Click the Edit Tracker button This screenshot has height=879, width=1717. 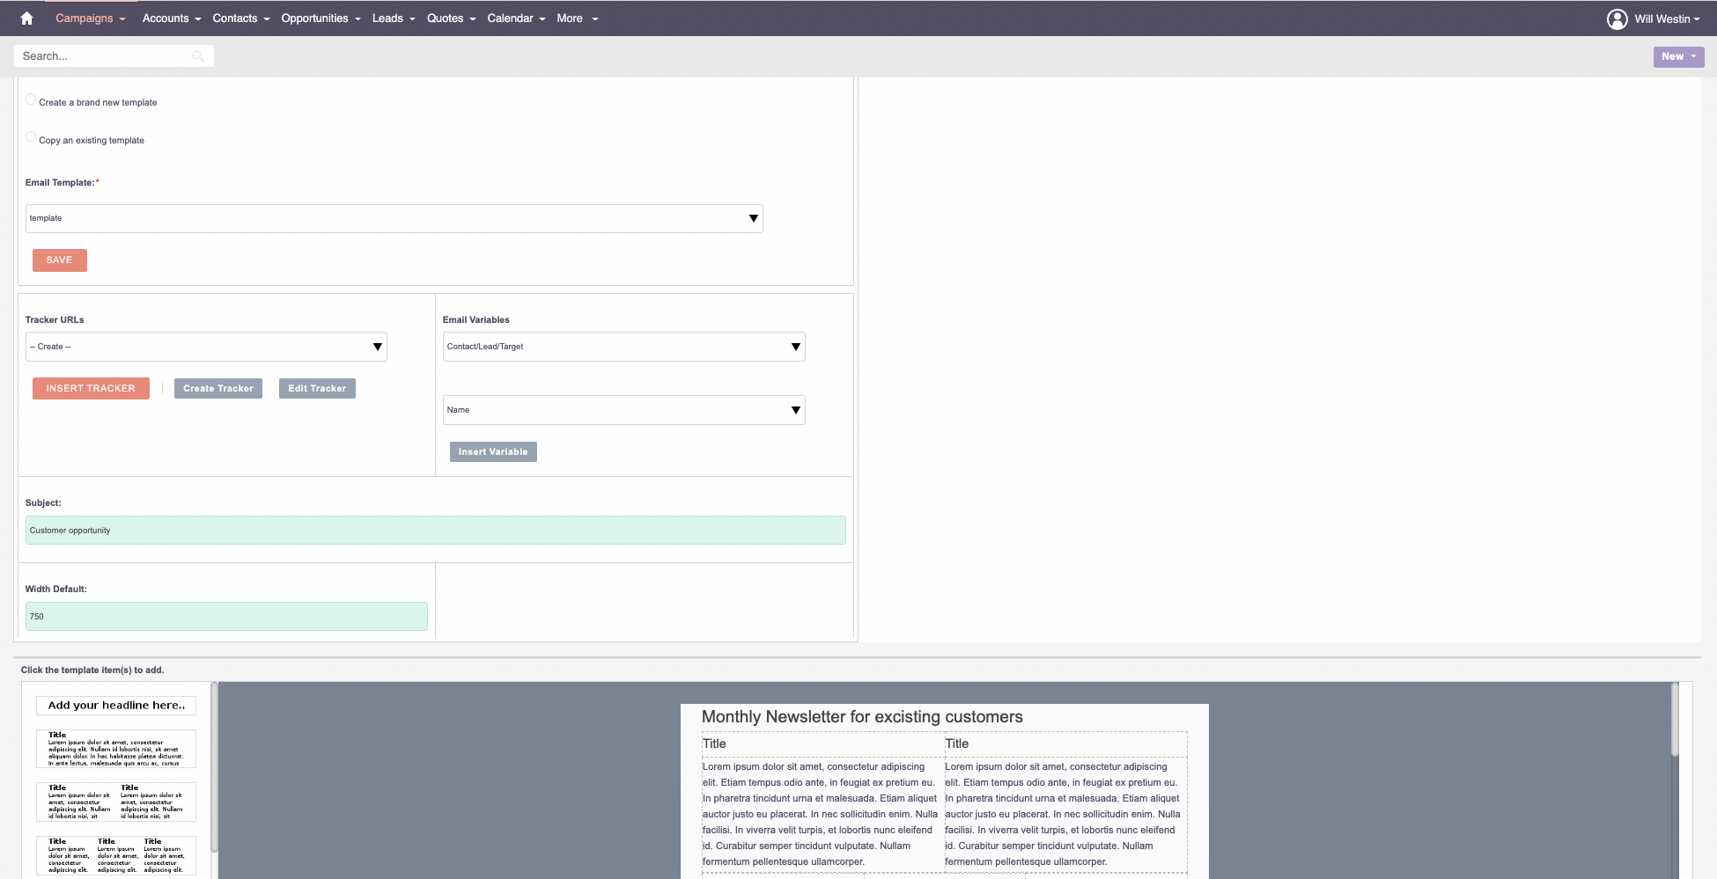[x=317, y=388]
